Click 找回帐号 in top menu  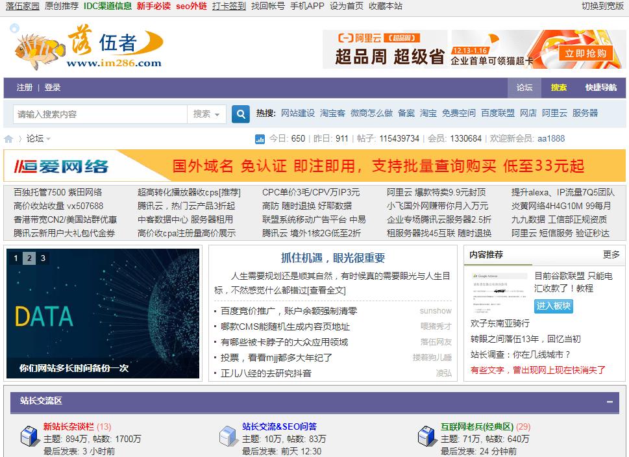[x=267, y=6]
